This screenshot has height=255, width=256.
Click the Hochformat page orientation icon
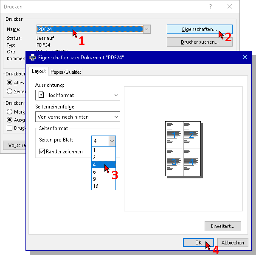click(41, 95)
